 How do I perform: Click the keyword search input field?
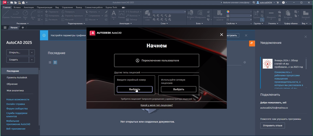(236, 3)
